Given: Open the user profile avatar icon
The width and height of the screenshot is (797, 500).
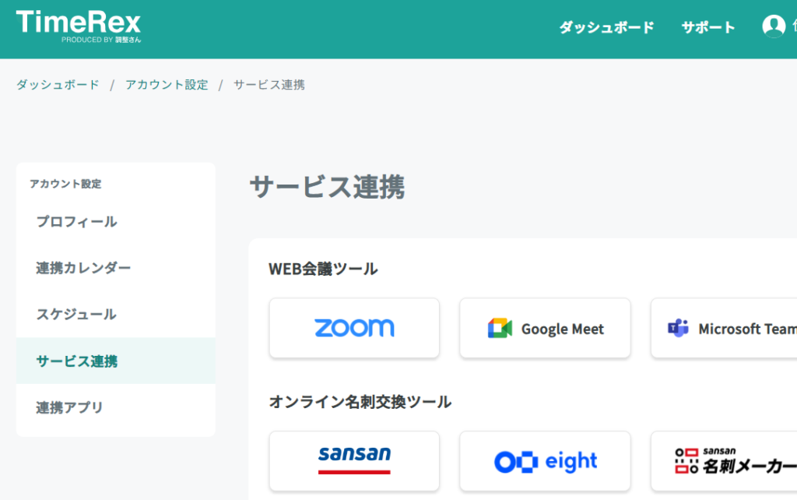Looking at the screenshot, I should click(774, 26).
